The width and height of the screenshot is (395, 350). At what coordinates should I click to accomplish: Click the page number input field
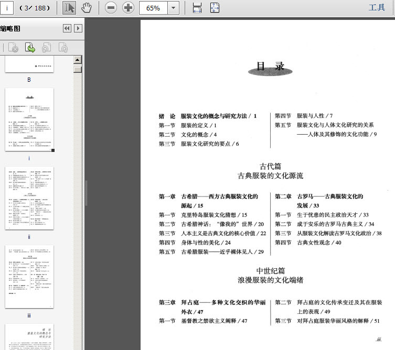(x=6, y=8)
